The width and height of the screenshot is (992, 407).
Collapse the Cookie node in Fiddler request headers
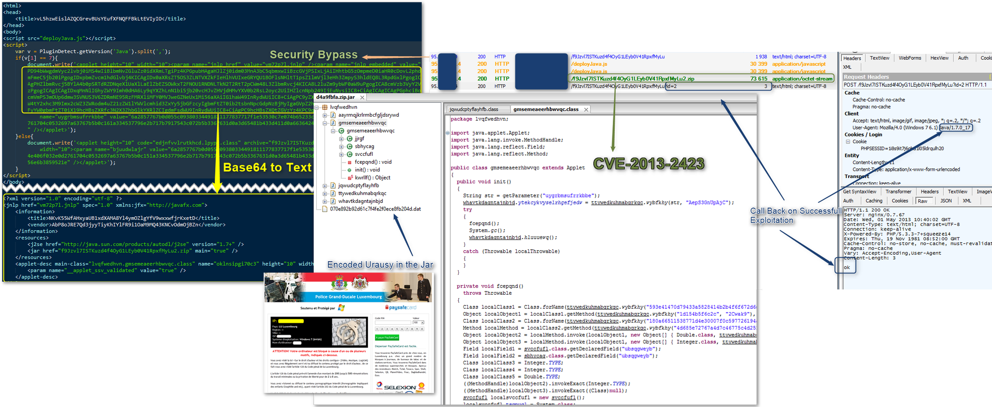tap(848, 142)
